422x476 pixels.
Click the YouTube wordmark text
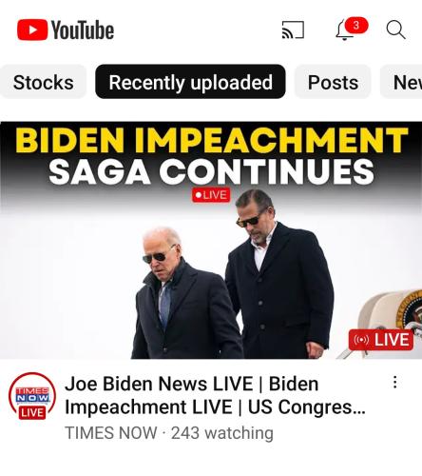pos(83,30)
